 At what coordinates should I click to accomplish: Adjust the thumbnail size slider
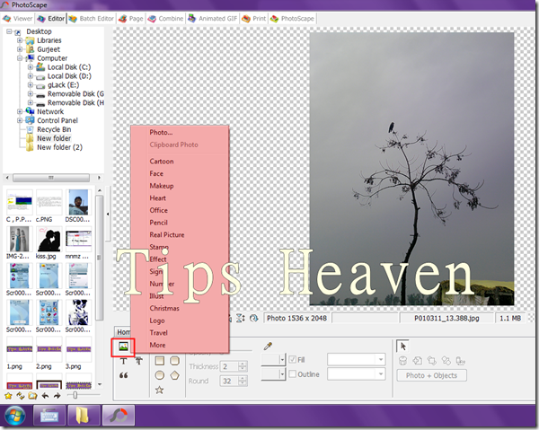pyautogui.click(x=75, y=396)
